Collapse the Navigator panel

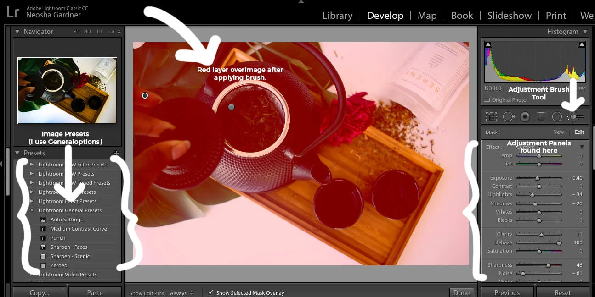(17, 32)
